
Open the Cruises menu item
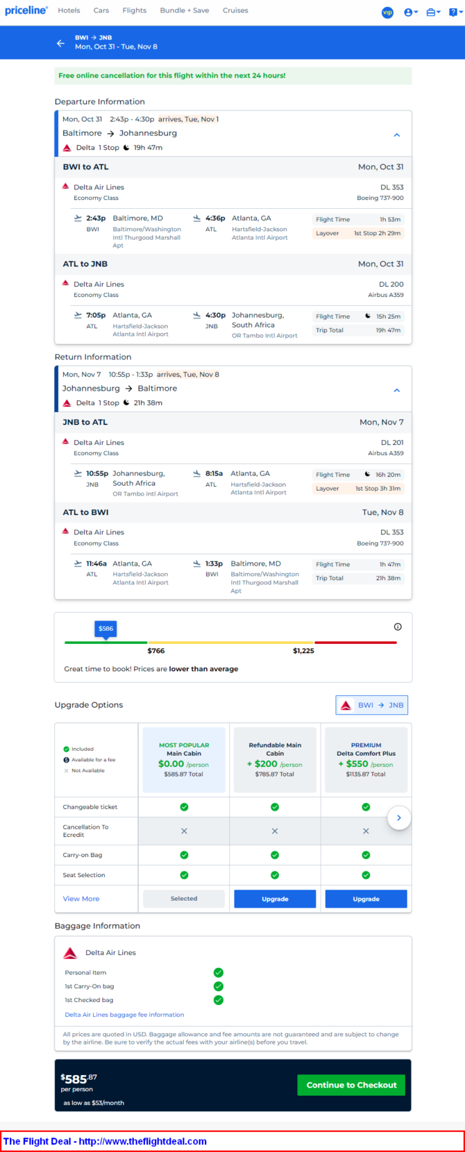click(235, 10)
